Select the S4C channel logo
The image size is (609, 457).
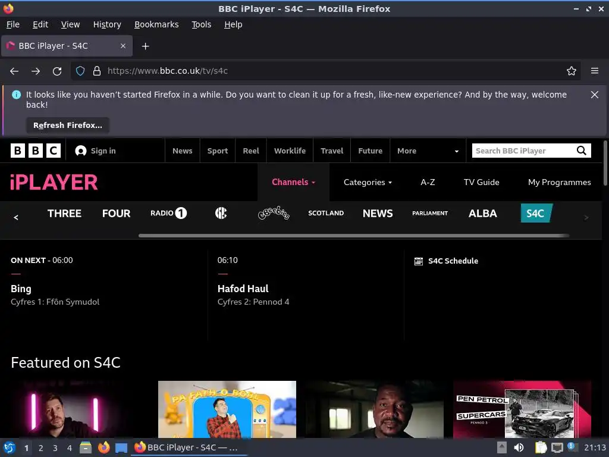pyautogui.click(x=536, y=213)
